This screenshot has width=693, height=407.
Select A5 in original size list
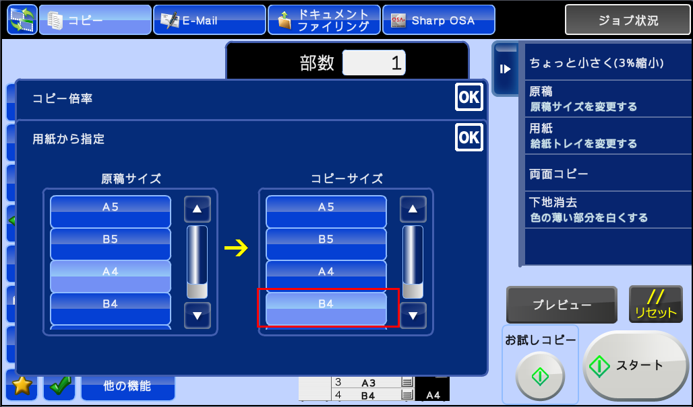pos(111,211)
